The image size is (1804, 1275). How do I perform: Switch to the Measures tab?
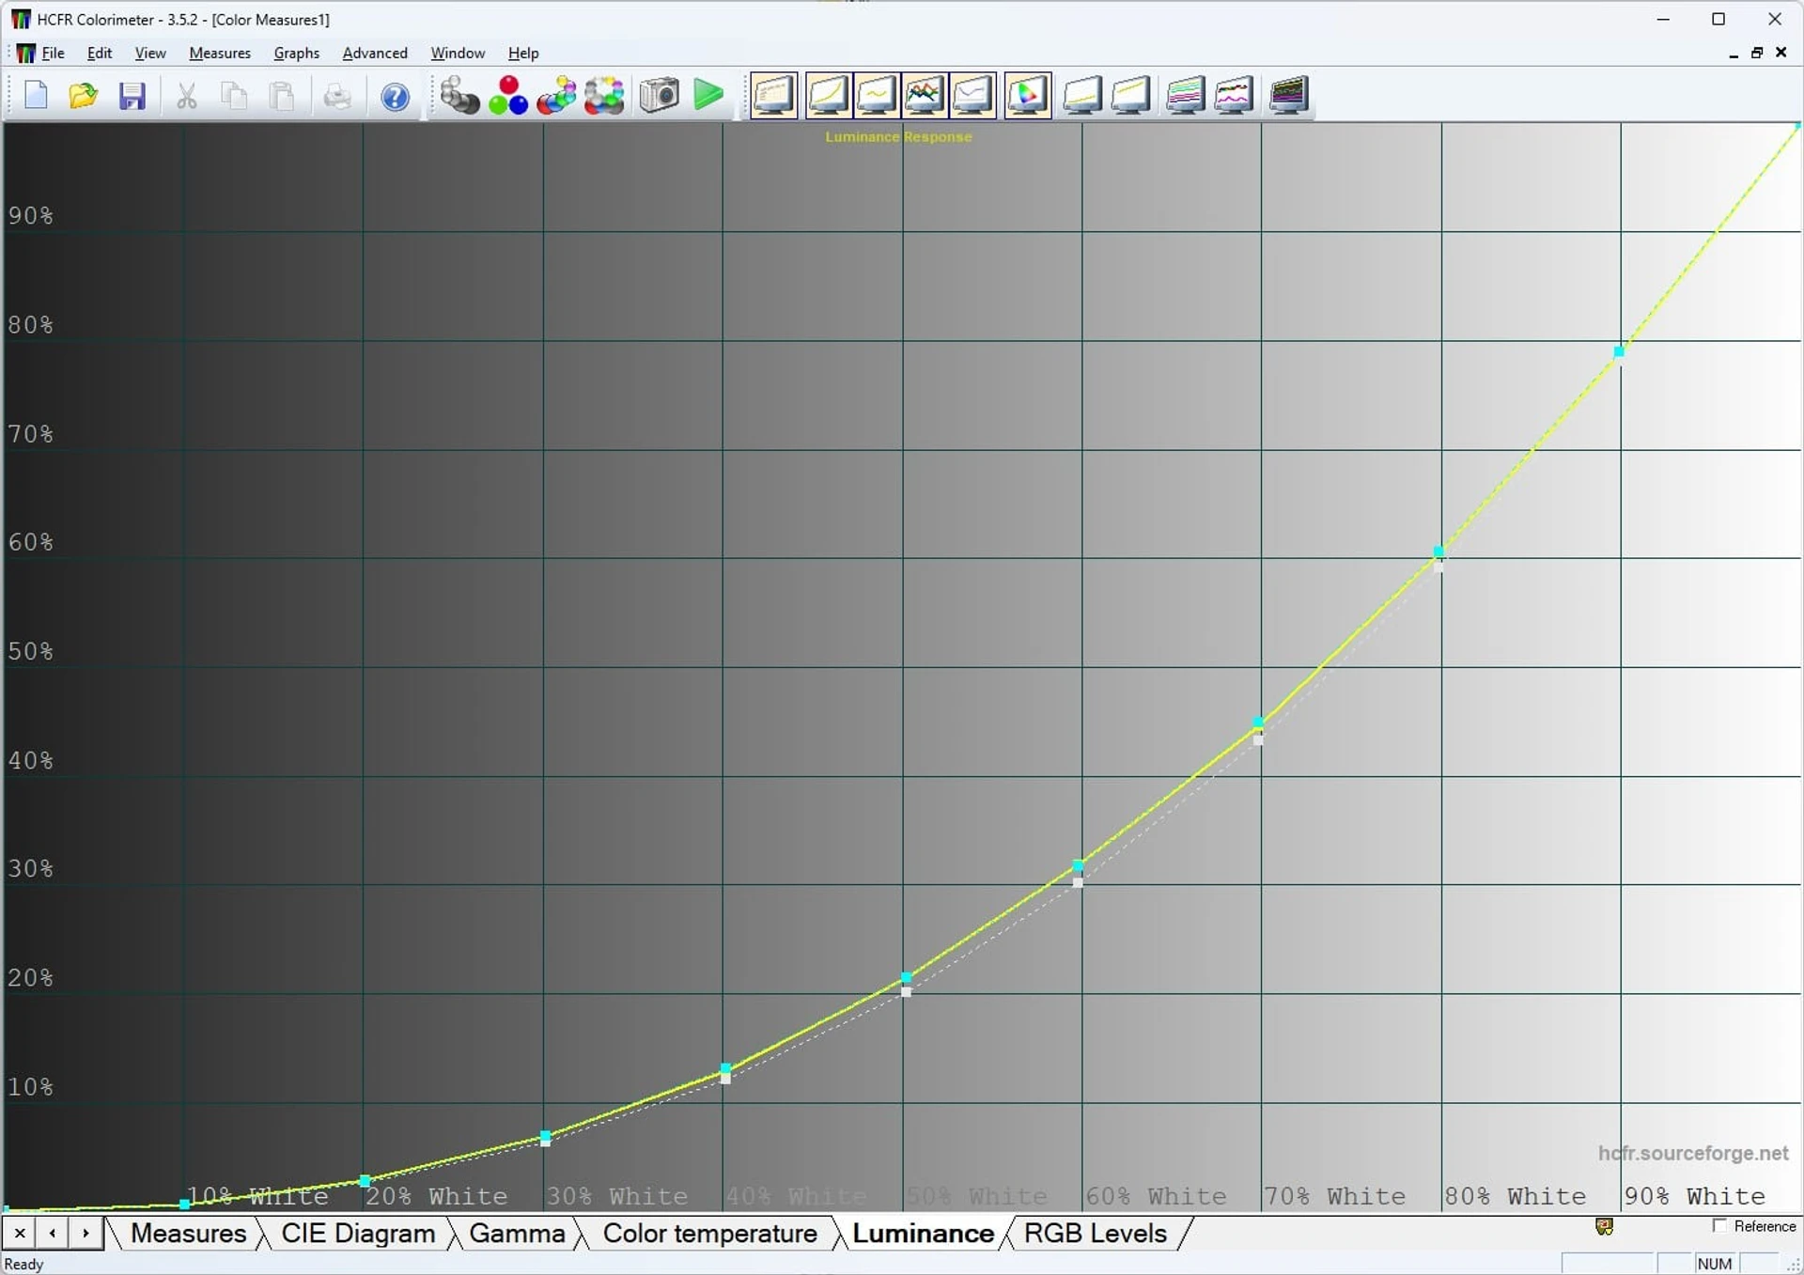[x=188, y=1233]
